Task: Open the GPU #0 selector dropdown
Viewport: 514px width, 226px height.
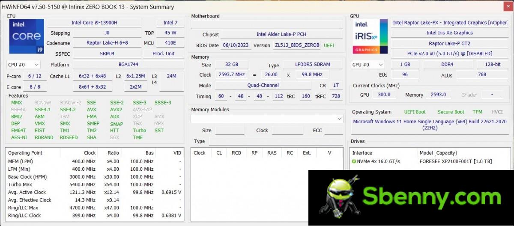Action: [x=367, y=65]
